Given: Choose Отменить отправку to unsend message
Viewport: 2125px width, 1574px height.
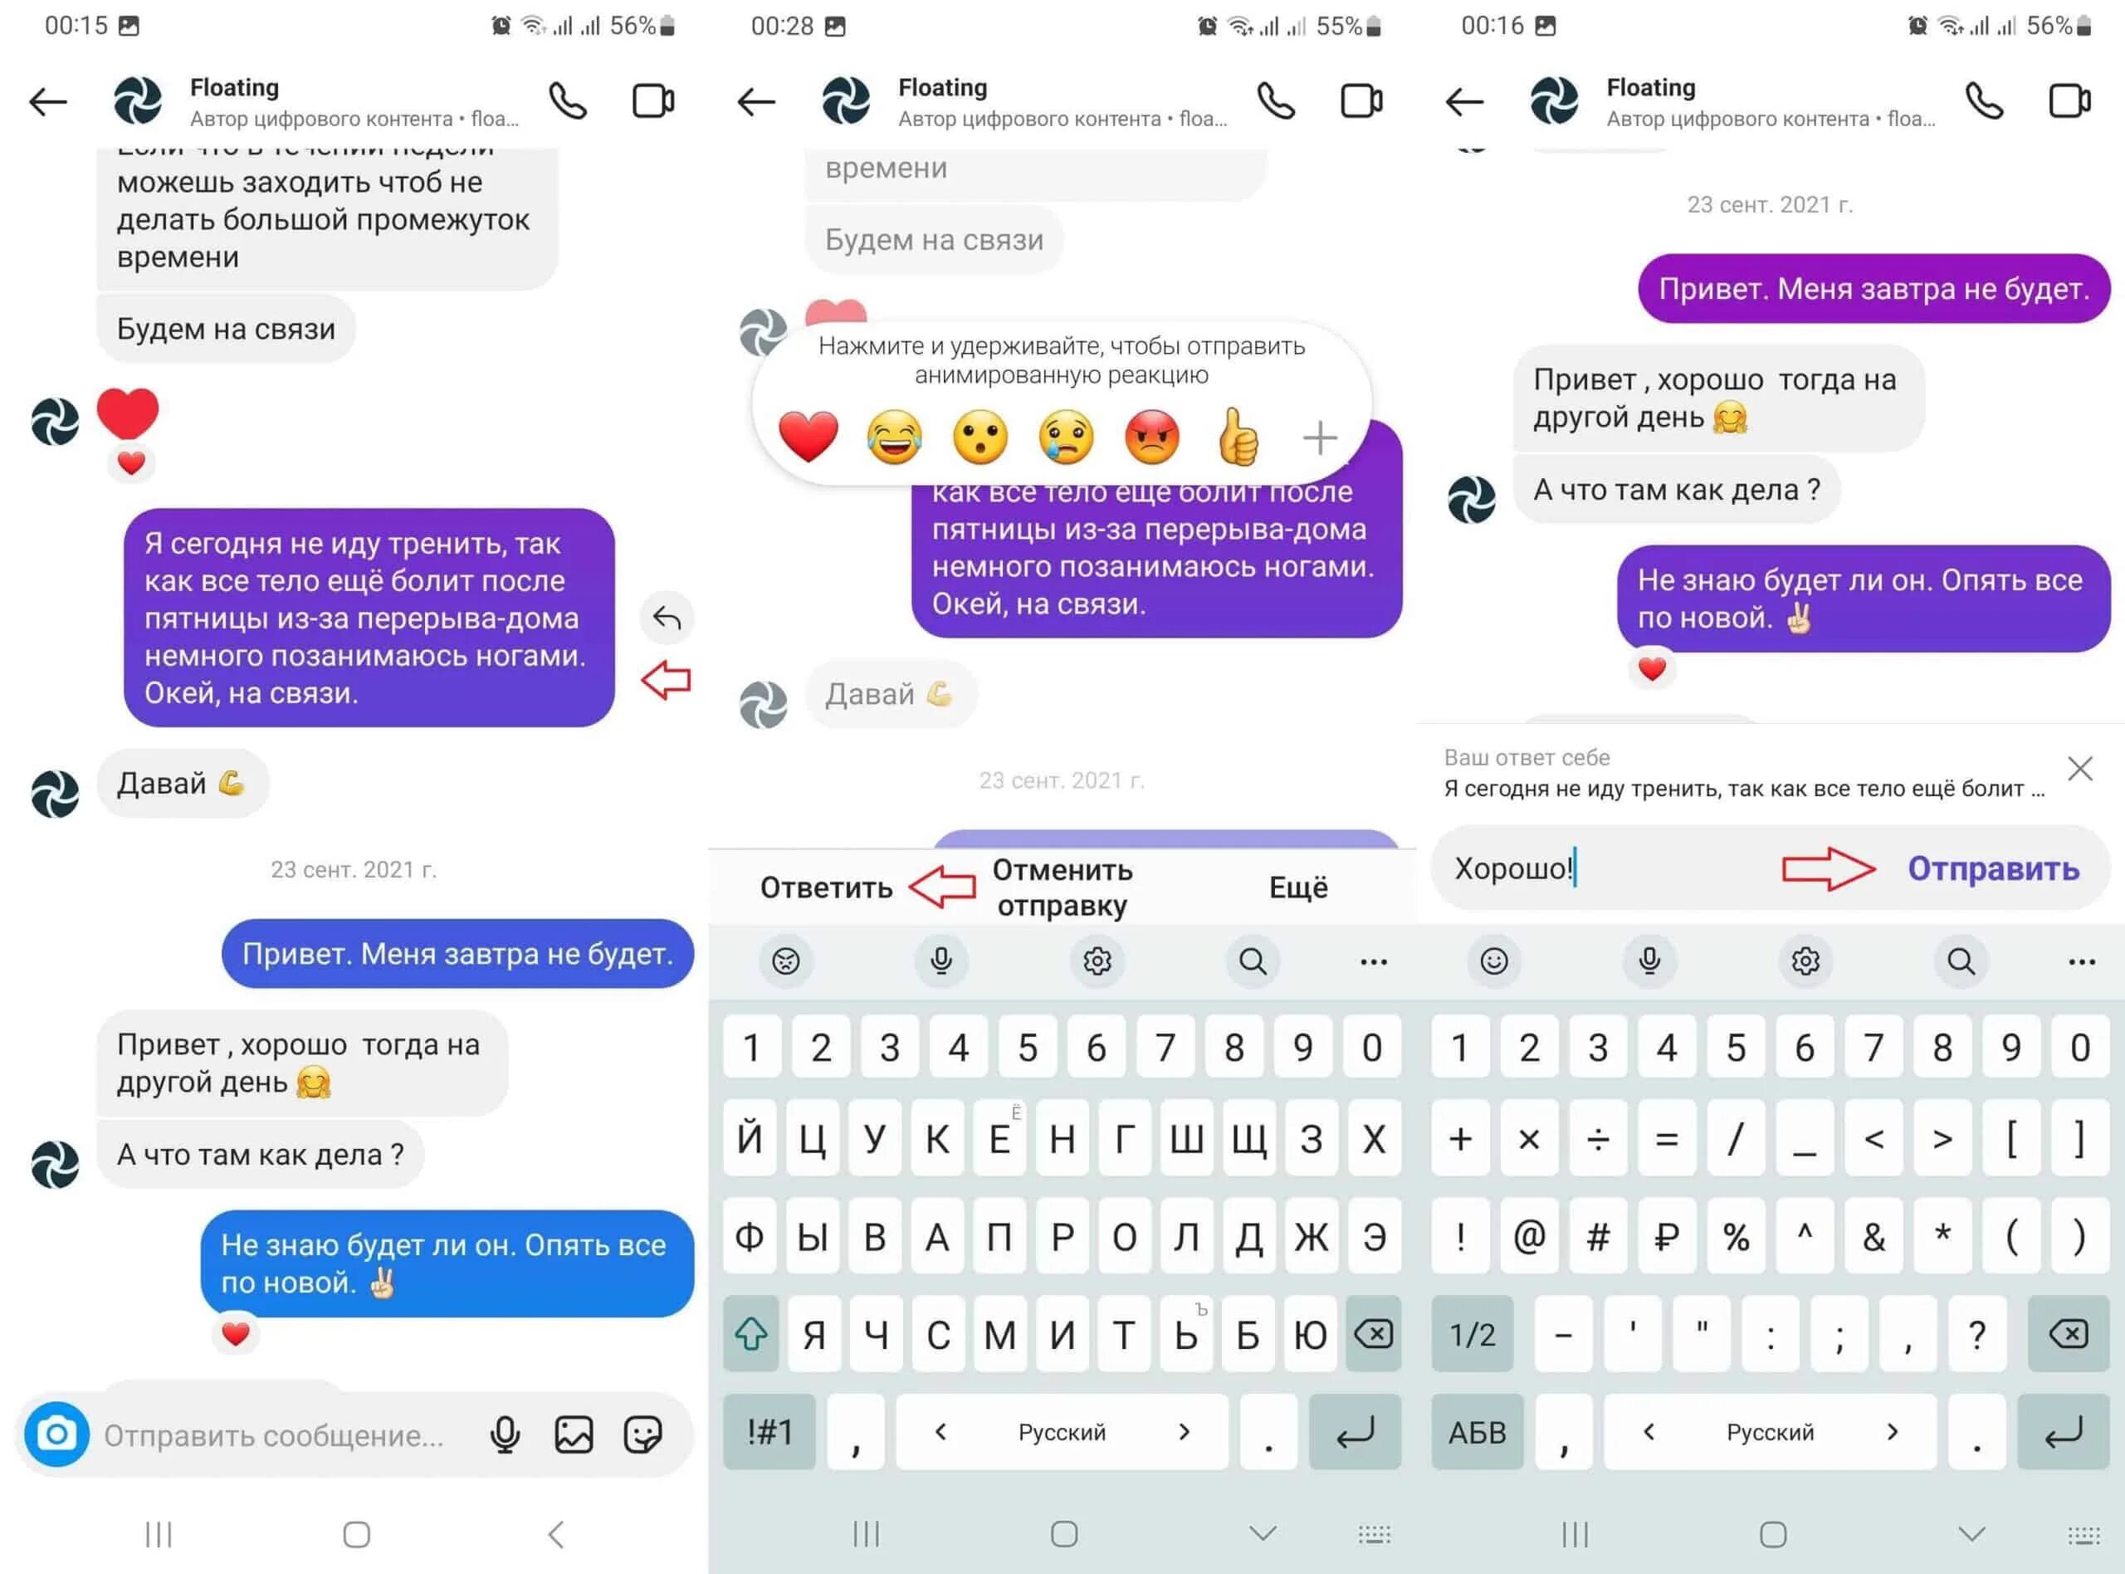Looking at the screenshot, I should click(x=1062, y=888).
